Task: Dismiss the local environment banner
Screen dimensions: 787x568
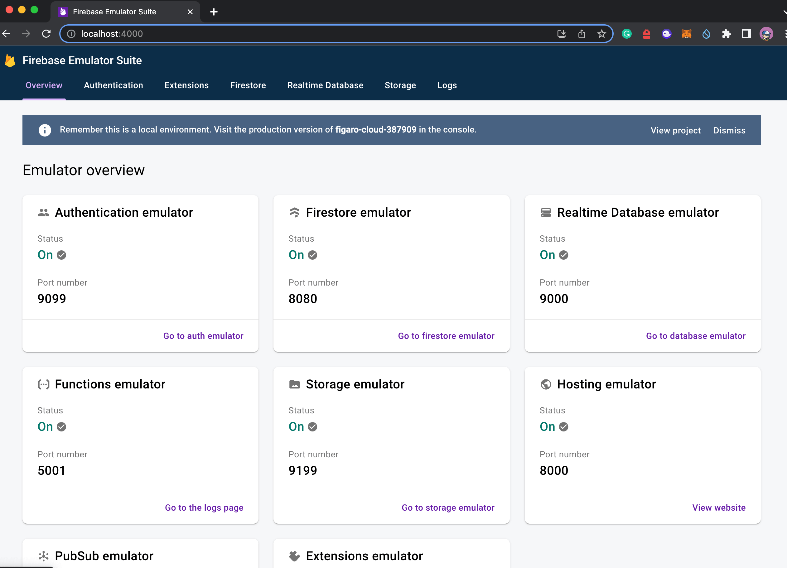Action: tap(729, 130)
